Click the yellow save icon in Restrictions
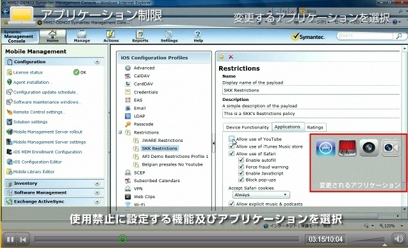This screenshot has width=408, height=248. coord(222,57)
